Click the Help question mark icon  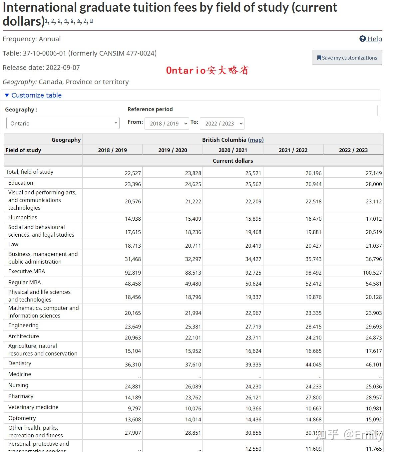pos(363,39)
